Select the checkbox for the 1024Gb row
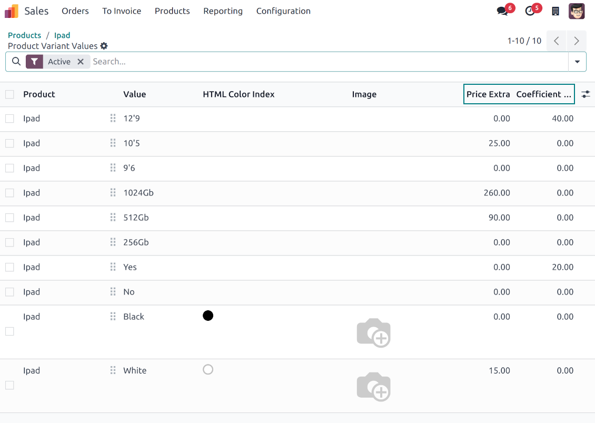595x423 pixels. tap(9, 193)
